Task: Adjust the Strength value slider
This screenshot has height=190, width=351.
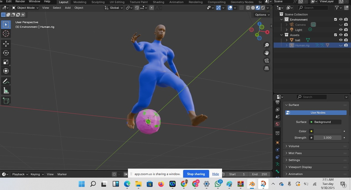Action: [x=327, y=138]
